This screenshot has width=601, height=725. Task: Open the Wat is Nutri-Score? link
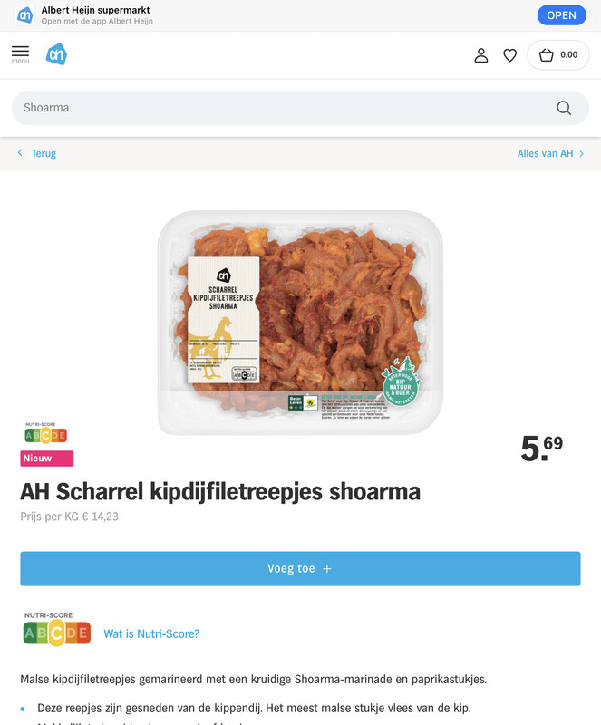coord(151,633)
